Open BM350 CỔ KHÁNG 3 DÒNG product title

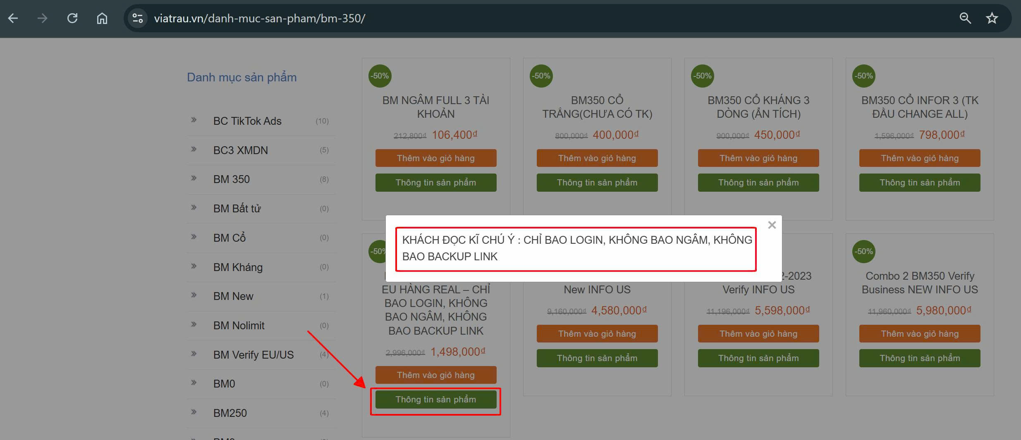[x=758, y=107]
